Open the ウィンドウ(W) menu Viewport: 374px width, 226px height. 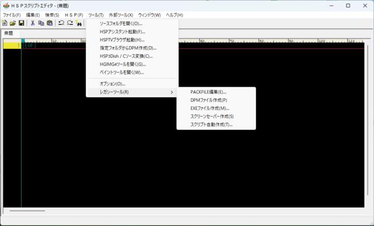tap(150, 15)
